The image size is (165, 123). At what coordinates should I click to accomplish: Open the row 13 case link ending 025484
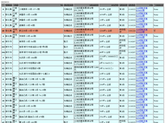pyautogui.click(x=142, y=117)
